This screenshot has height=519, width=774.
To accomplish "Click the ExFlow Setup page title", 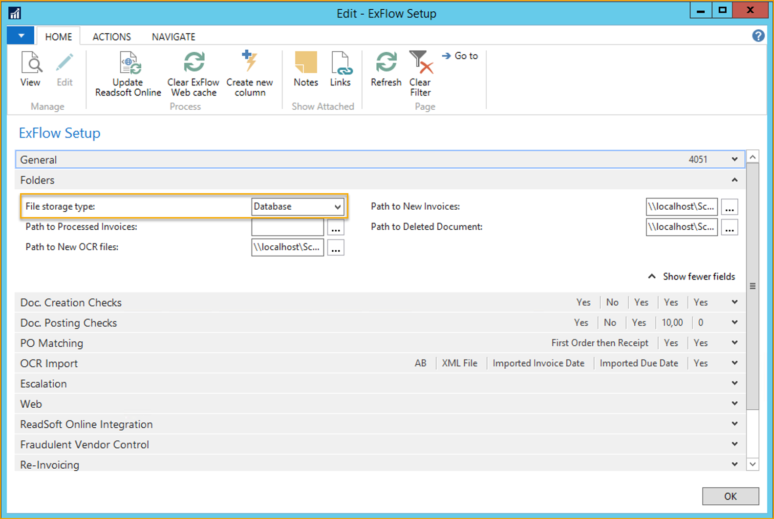I will [x=60, y=133].
